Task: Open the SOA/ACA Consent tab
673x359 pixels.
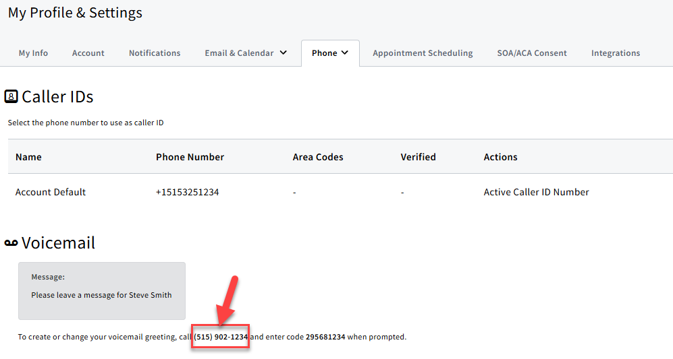Action: click(532, 53)
